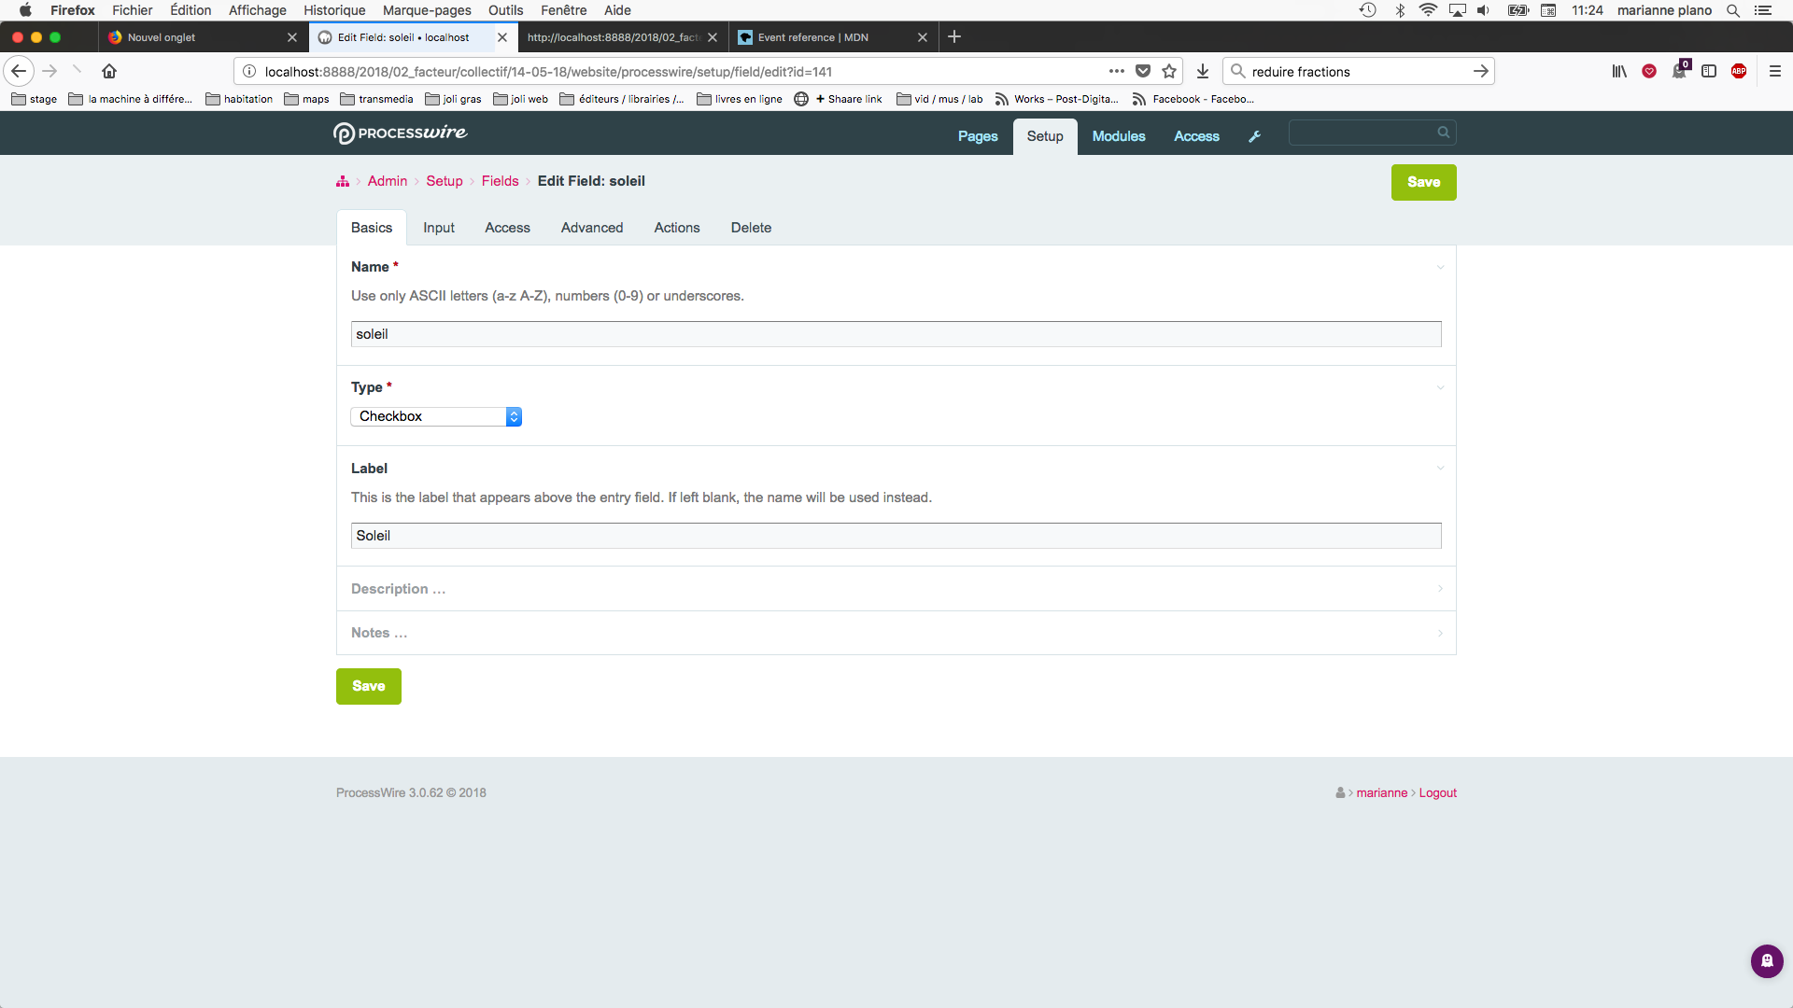Click the Logout link in the footer

tap(1437, 792)
